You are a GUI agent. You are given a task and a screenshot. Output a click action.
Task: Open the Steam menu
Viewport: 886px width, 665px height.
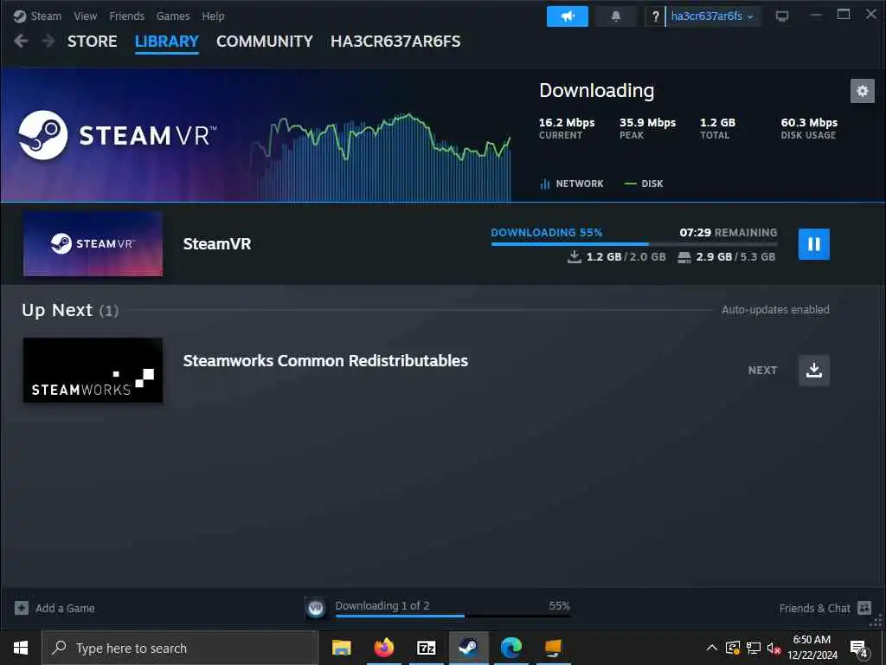46,16
